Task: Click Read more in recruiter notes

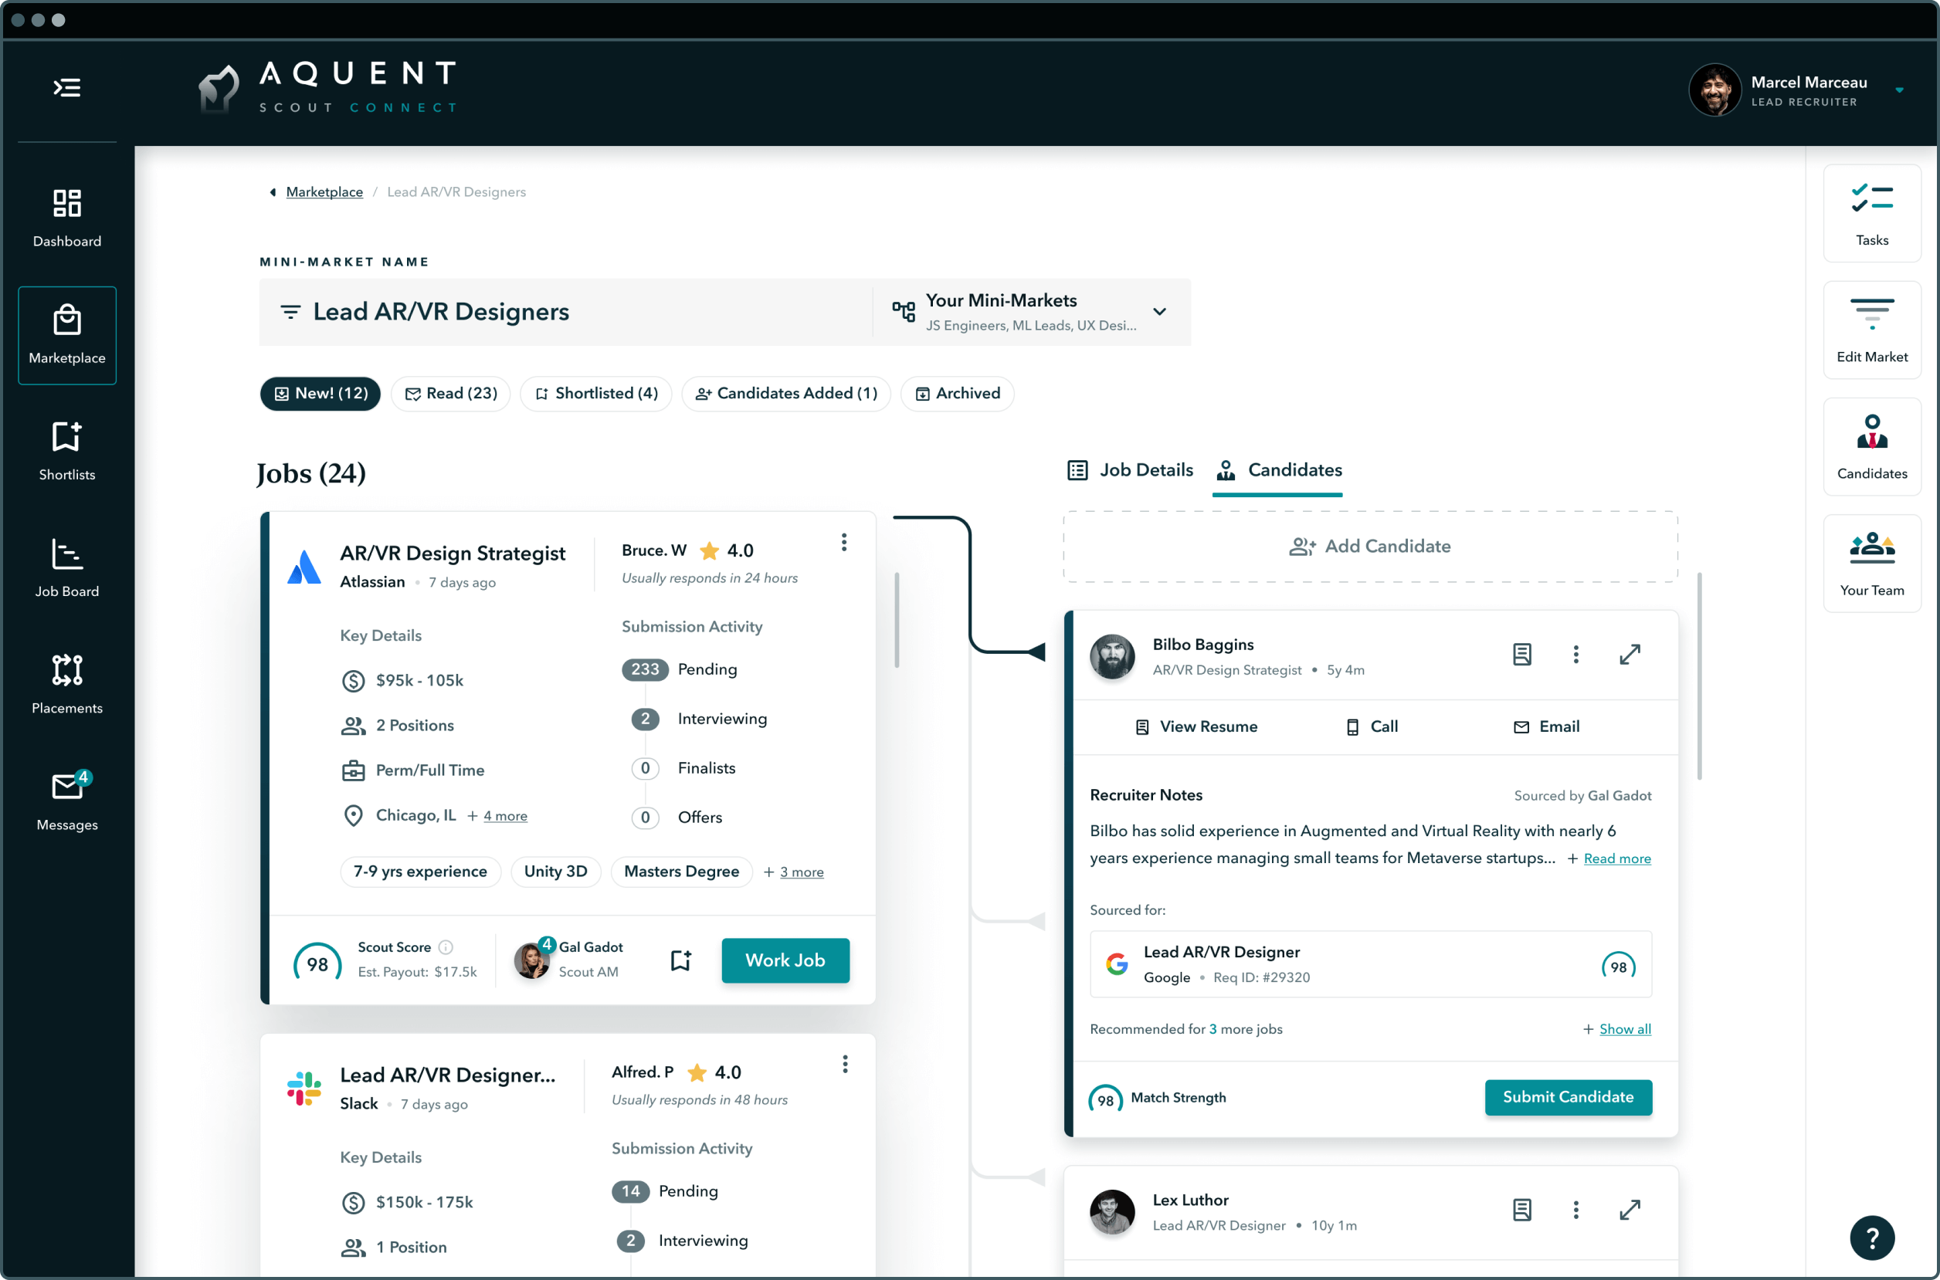Action: tap(1616, 858)
